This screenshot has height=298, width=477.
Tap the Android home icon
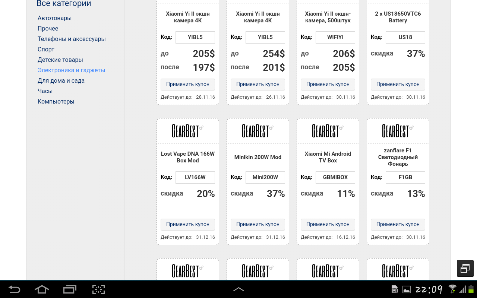point(42,289)
